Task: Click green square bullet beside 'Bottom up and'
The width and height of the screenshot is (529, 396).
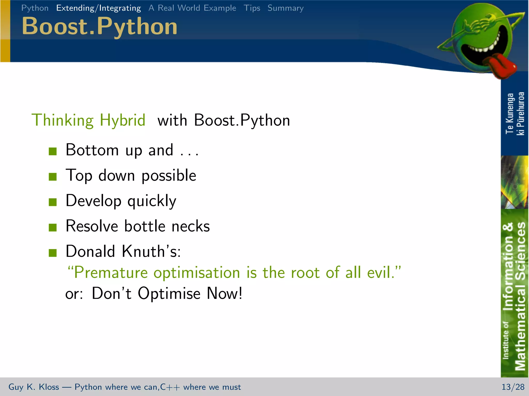Action: coord(53,151)
